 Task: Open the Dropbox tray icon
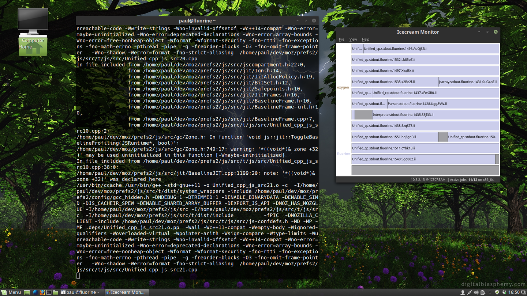(x=504, y=292)
